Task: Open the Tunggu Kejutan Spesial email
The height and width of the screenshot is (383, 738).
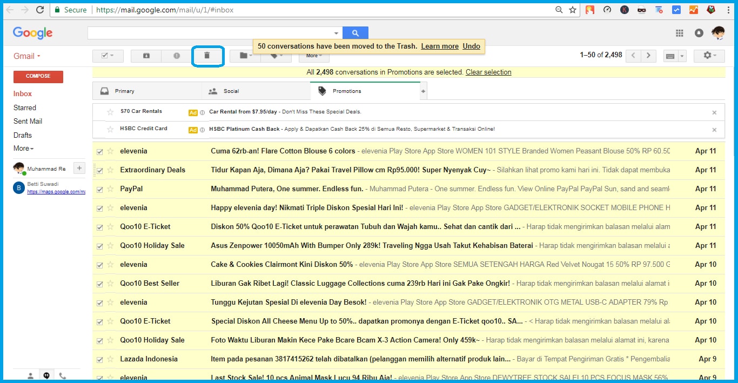Action: (x=408, y=303)
